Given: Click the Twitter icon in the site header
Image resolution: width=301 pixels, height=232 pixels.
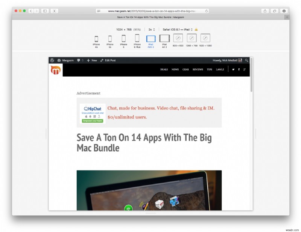Looking at the screenshot, I should [x=233, y=70].
